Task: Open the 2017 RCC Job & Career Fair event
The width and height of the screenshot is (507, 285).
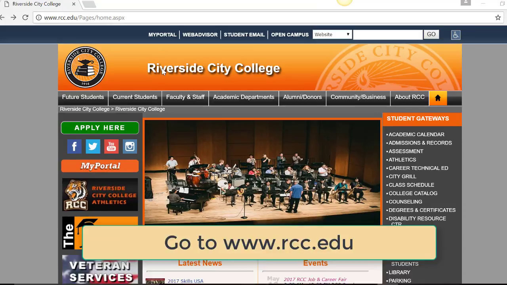Action: pyautogui.click(x=315, y=279)
